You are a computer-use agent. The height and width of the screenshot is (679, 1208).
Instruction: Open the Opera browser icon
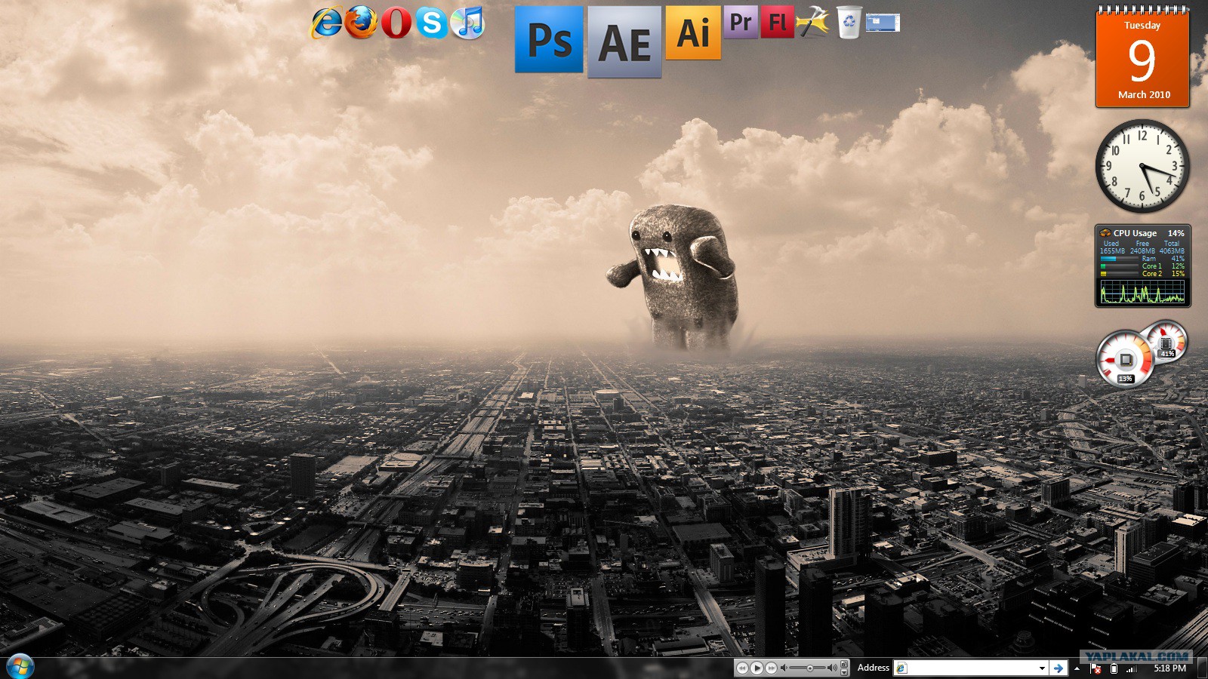pos(396,23)
